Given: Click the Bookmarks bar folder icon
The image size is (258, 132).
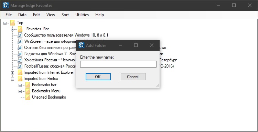Looking at the screenshot, I should point(28,85).
